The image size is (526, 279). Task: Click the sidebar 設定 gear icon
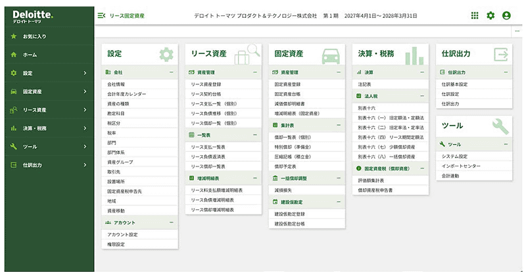(x=13, y=73)
